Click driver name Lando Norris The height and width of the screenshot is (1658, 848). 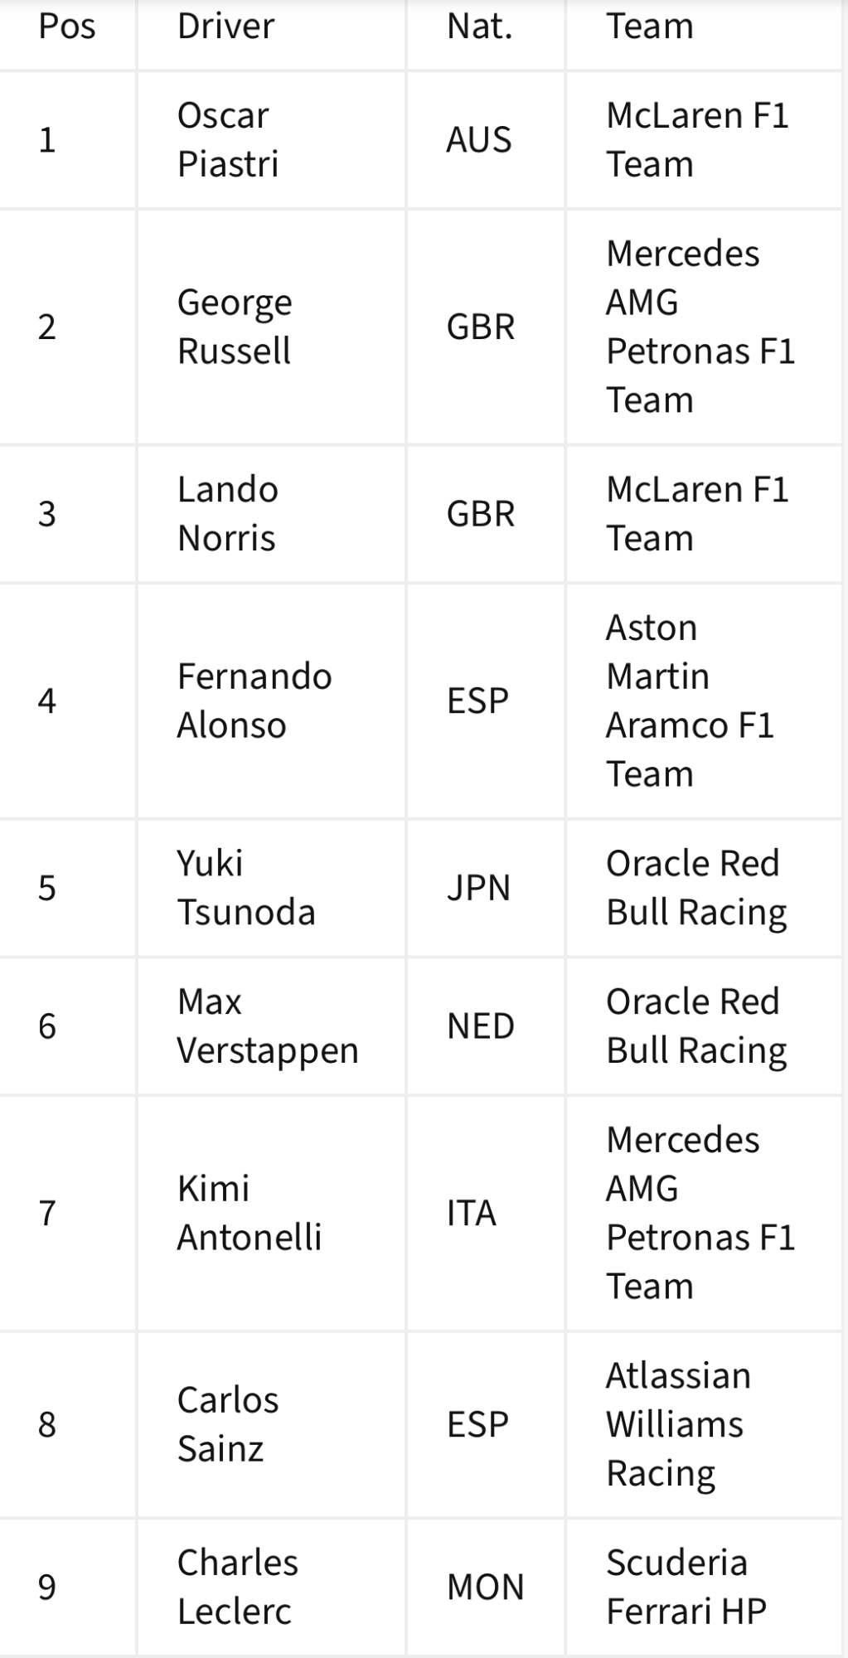[x=228, y=514]
